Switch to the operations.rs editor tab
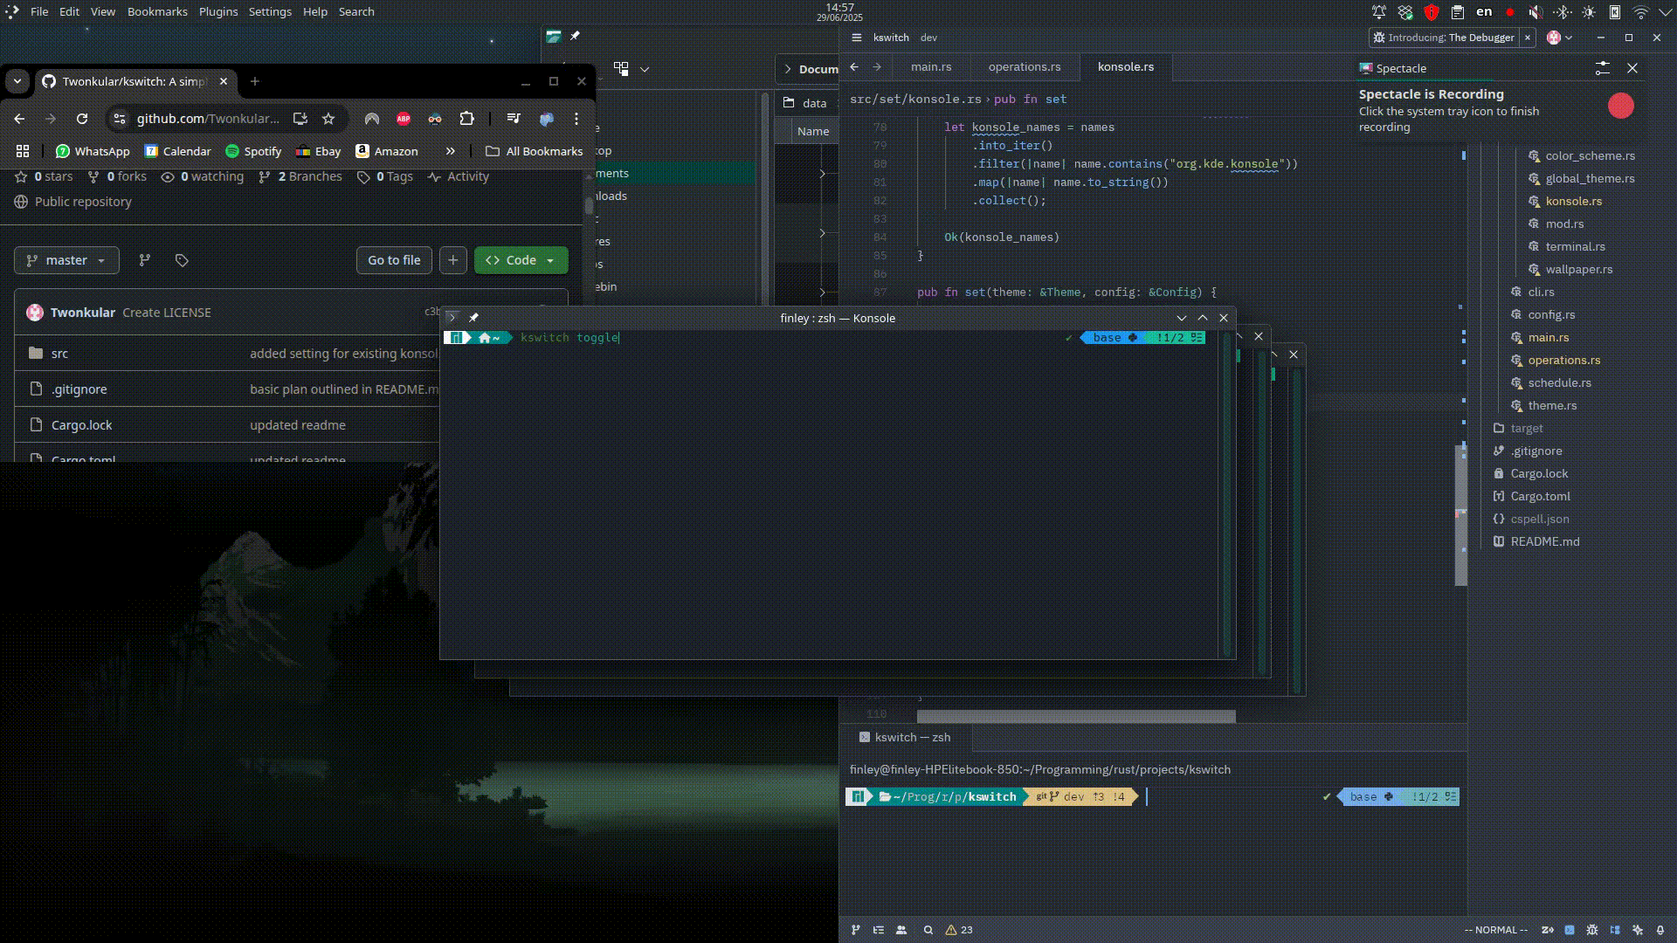 pyautogui.click(x=1024, y=67)
